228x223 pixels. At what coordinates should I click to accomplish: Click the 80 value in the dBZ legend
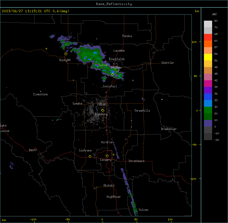point(216,21)
